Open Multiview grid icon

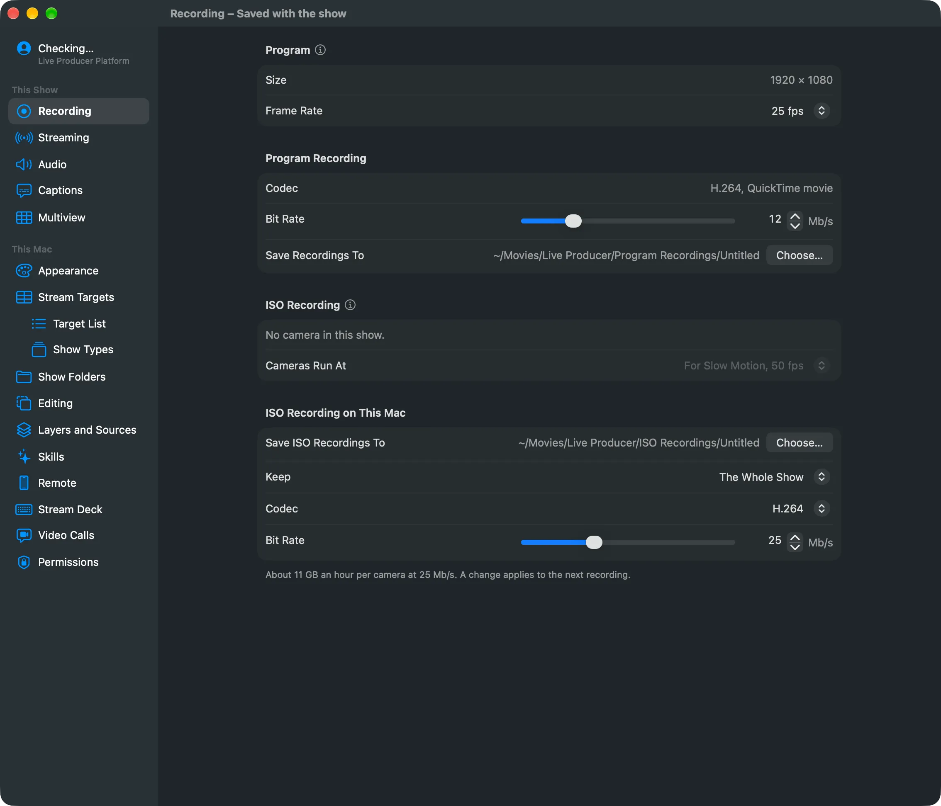[24, 218]
